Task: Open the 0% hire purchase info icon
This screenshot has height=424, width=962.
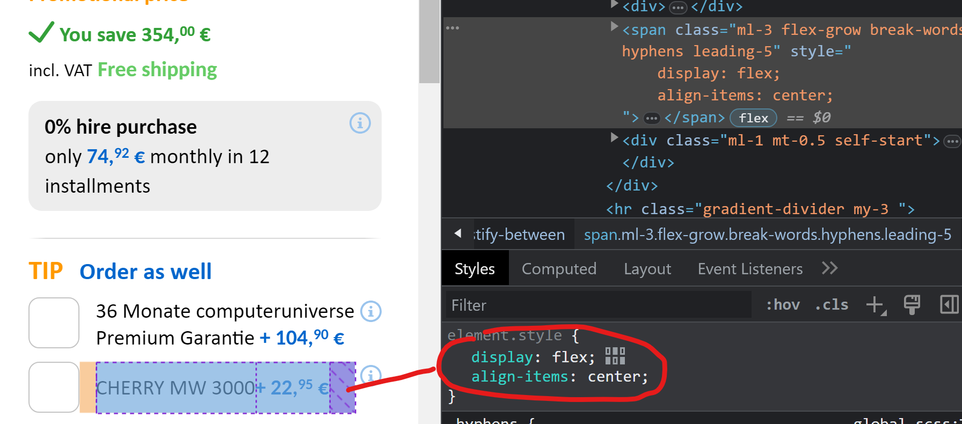Action: pyautogui.click(x=360, y=123)
